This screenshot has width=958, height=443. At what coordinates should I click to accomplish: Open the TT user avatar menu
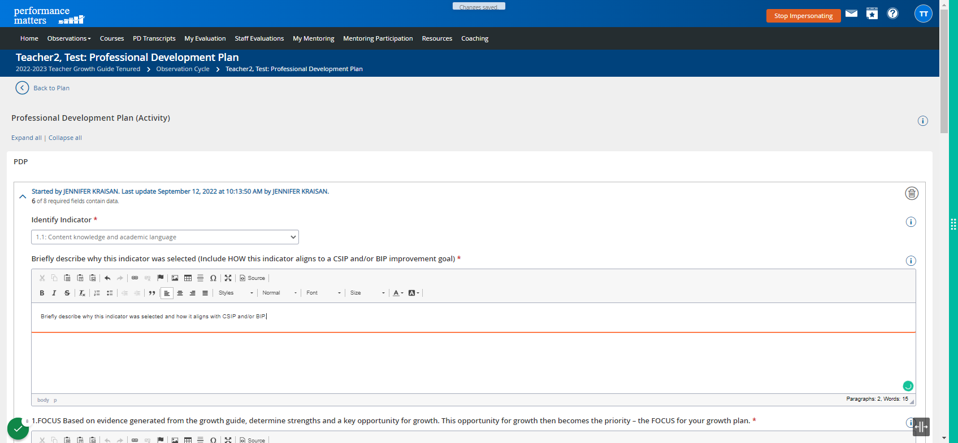point(924,14)
